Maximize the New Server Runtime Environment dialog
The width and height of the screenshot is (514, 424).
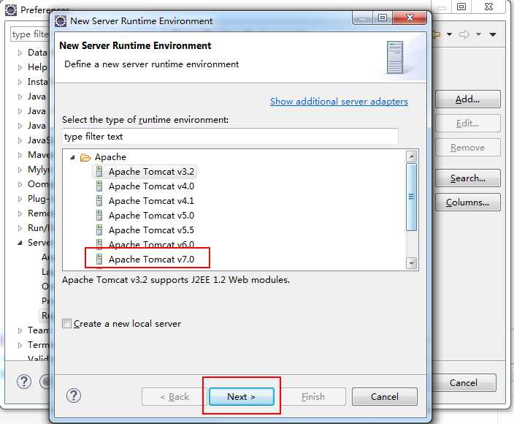click(x=383, y=18)
